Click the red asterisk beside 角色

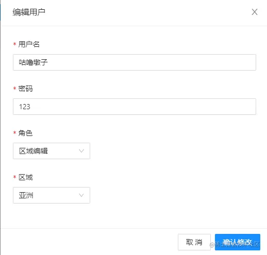tap(15, 133)
